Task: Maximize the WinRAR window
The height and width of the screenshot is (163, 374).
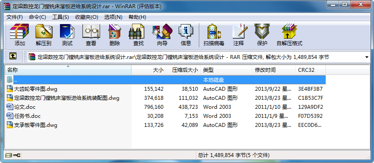Action: [x=344, y=5]
